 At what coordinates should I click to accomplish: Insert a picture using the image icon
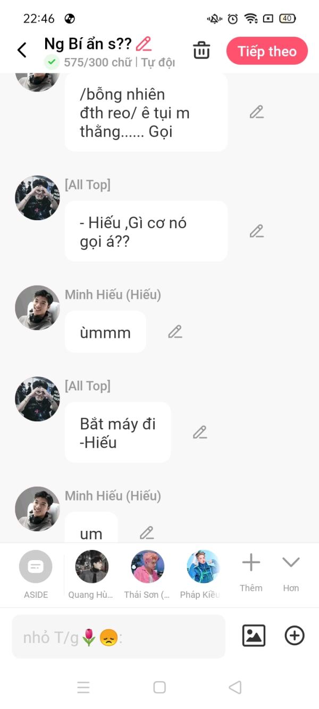pos(254,636)
